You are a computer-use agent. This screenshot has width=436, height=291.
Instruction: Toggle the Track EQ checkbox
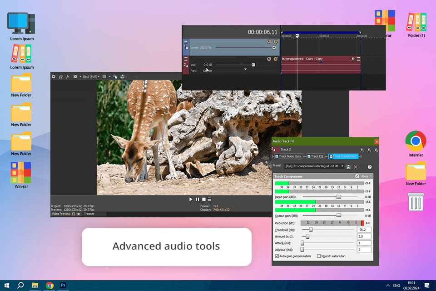pyautogui.click(x=309, y=156)
